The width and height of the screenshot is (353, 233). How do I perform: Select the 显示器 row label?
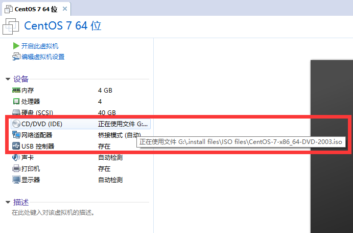click(x=31, y=180)
